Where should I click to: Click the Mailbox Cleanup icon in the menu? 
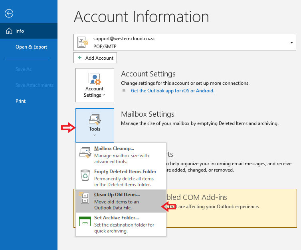click(x=85, y=152)
